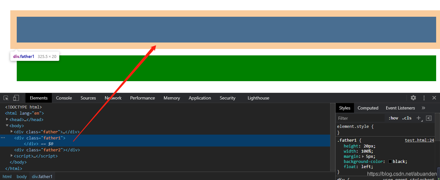Close the DevTools panel
The image size is (440, 180).
click(434, 98)
